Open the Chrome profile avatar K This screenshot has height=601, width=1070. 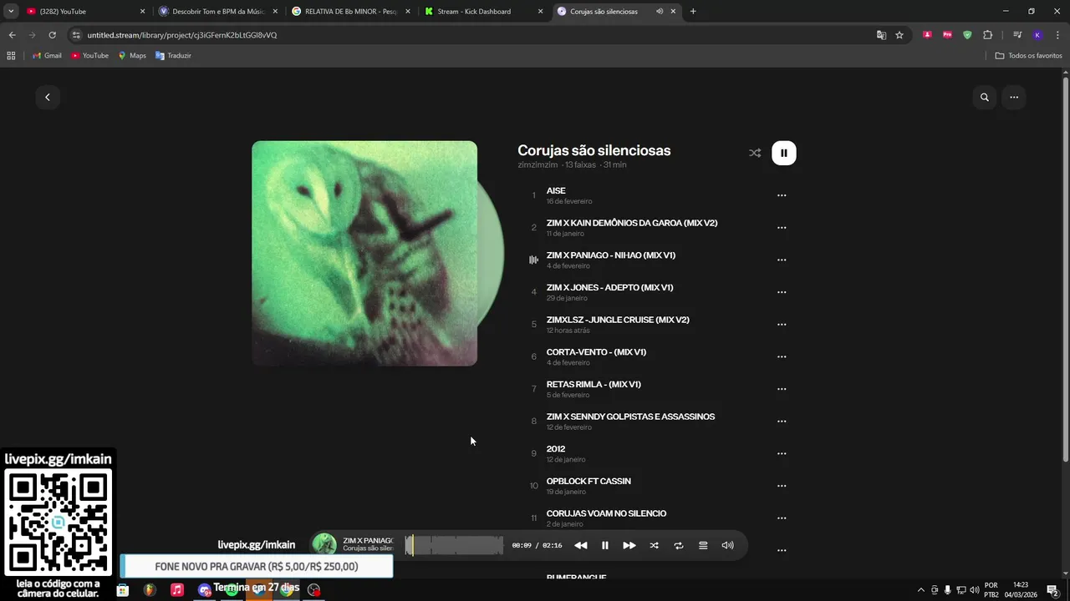pyautogui.click(x=1037, y=35)
